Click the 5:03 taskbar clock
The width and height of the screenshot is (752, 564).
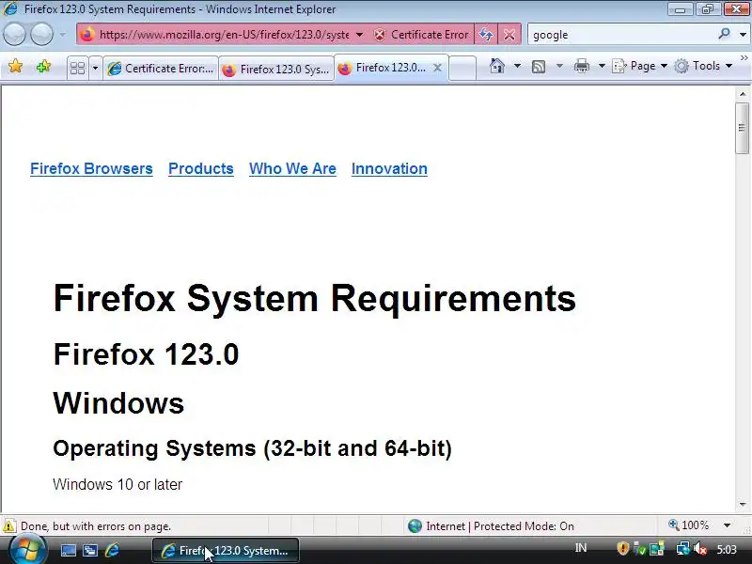click(727, 549)
